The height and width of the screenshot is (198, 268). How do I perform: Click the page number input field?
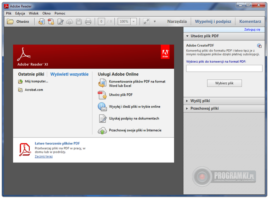(x=101, y=21)
